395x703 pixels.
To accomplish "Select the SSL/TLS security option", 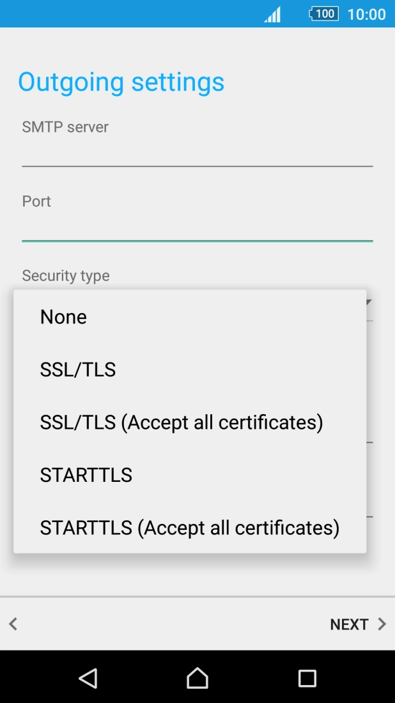I will click(x=77, y=369).
